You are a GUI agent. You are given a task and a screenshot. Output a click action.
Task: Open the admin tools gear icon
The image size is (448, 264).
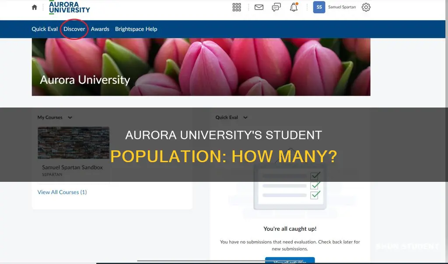pos(366,7)
